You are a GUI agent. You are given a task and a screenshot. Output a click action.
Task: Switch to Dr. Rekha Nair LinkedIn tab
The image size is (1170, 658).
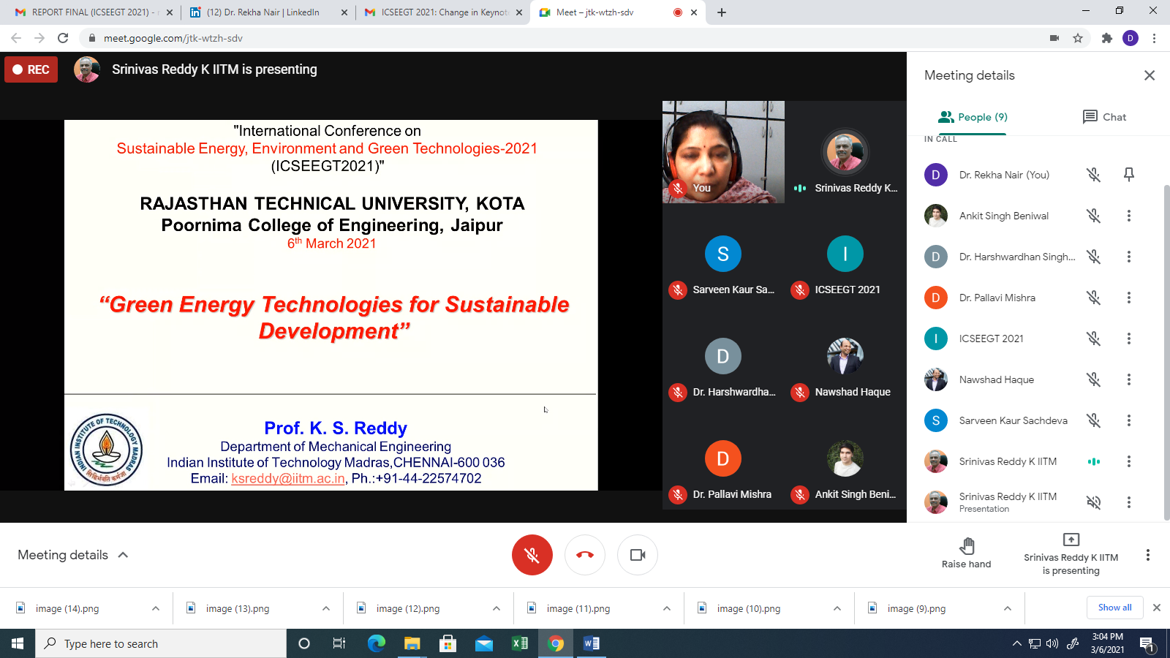click(x=268, y=12)
